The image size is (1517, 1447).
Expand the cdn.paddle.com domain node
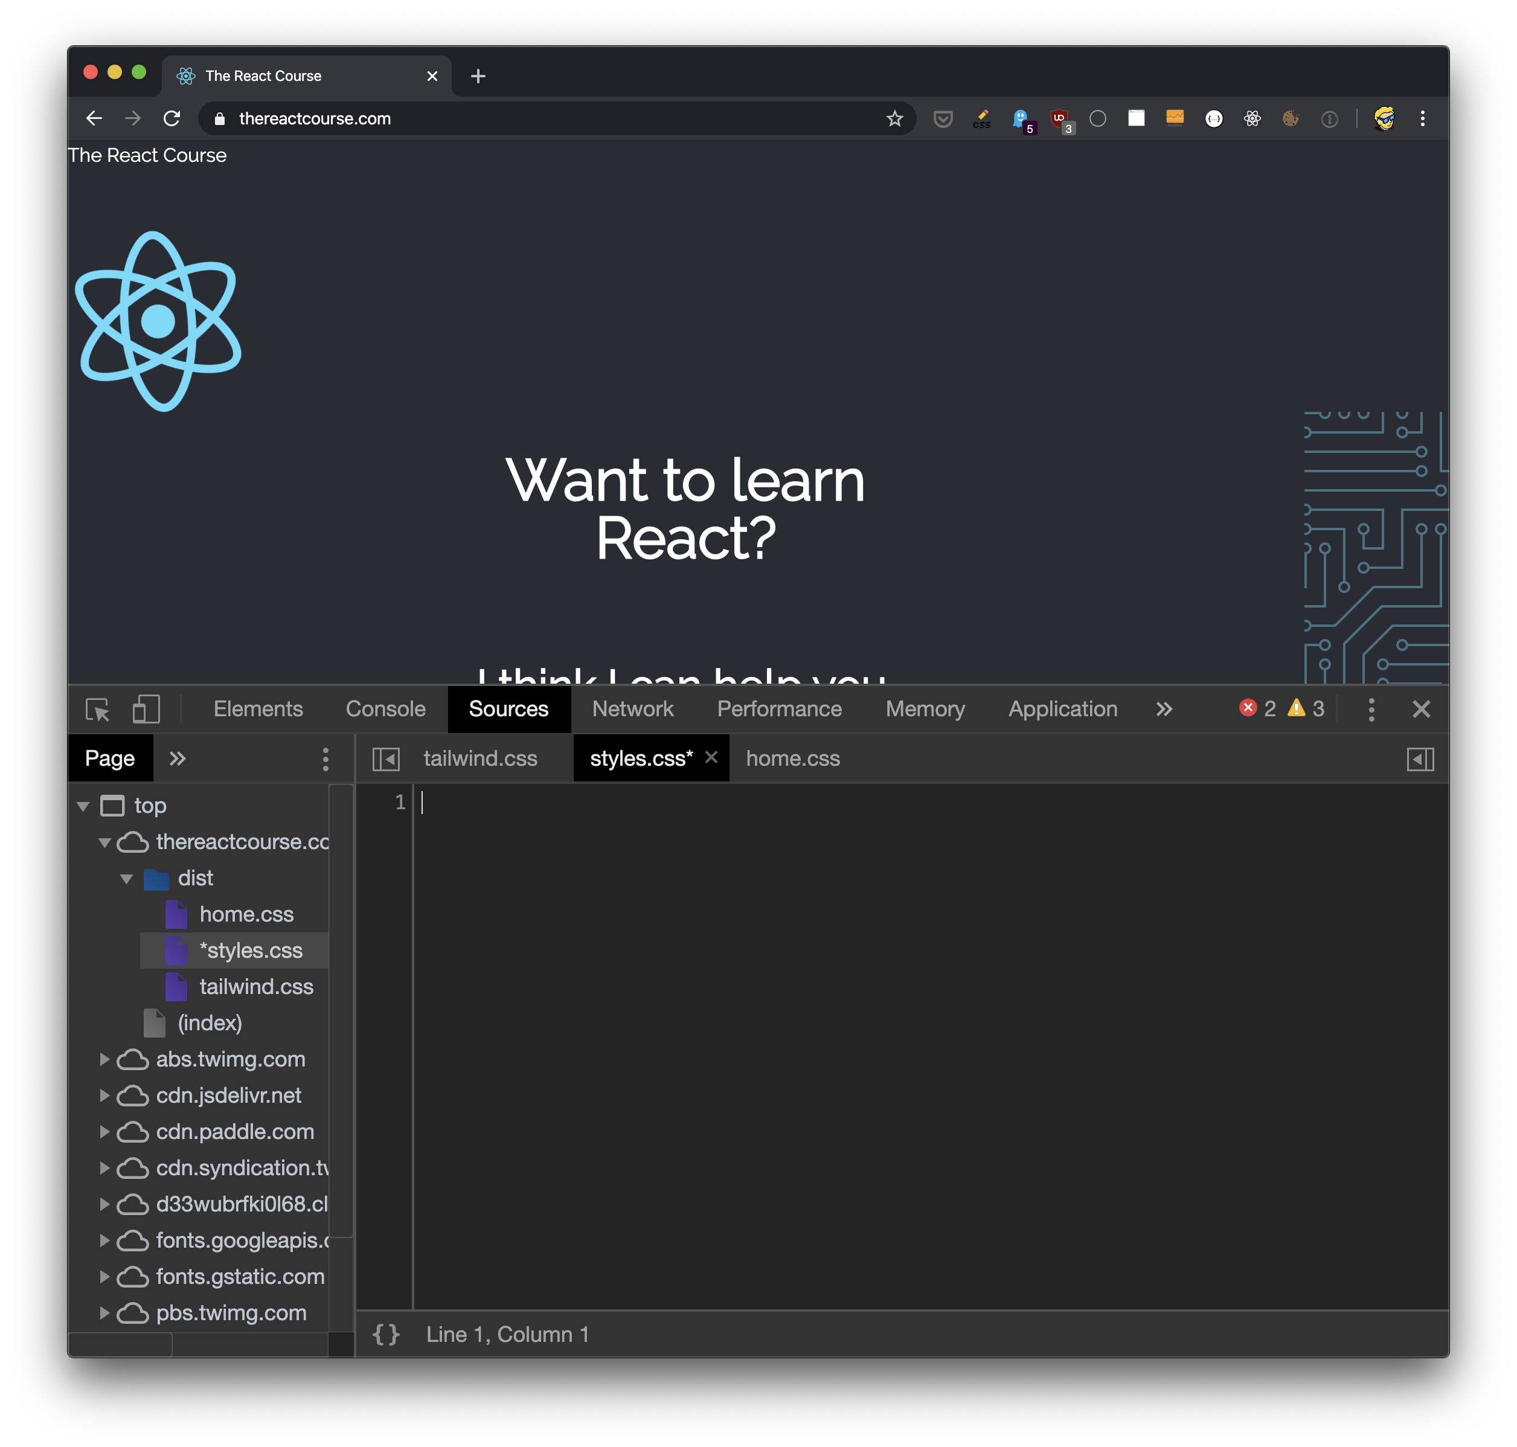point(104,1132)
